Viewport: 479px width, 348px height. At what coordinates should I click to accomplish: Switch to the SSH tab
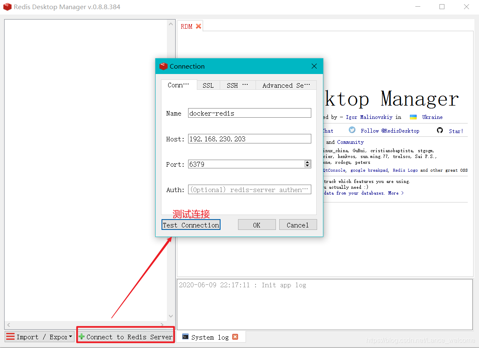tap(237, 86)
